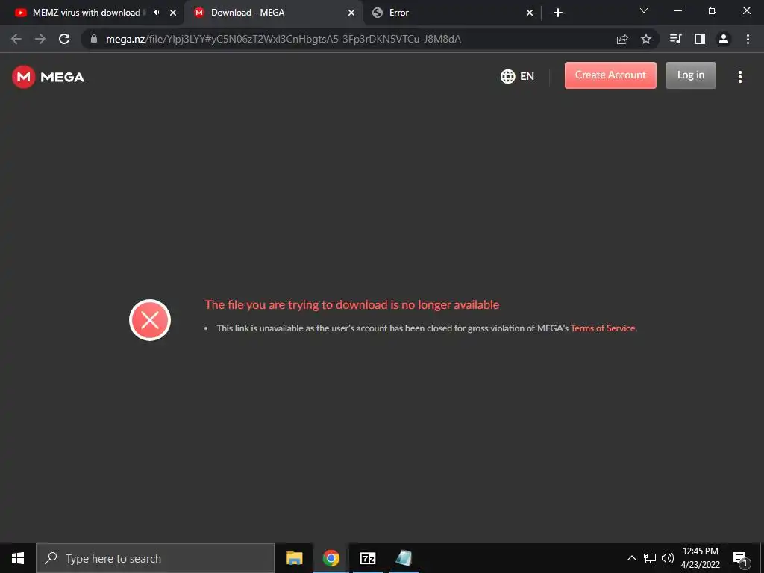Open the Chrome three-dot menu
Viewport: 764px width, 573px height.
(x=748, y=39)
